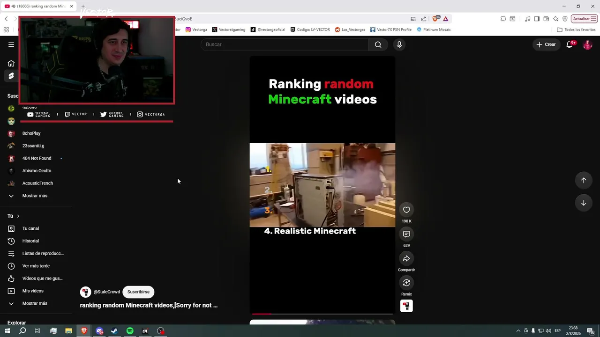Open Steam from the taskbar
Screen dimensions: 600x337
[x=114, y=331]
